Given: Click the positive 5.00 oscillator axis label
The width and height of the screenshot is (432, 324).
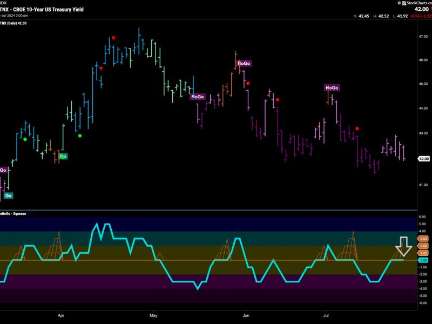Looking at the screenshot, I should click(x=422, y=224).
